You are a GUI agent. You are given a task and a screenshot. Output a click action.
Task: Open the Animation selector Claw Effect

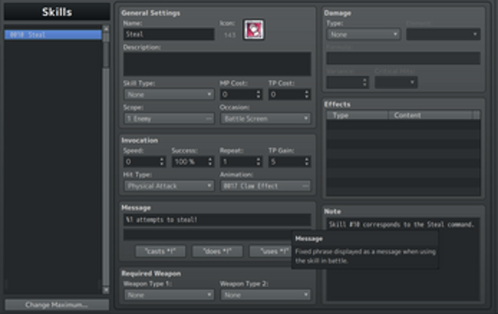coord(265,186)
